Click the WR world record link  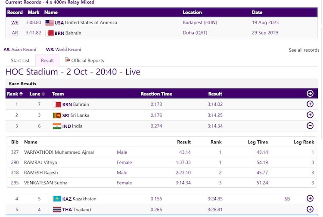tap(15, 22)
